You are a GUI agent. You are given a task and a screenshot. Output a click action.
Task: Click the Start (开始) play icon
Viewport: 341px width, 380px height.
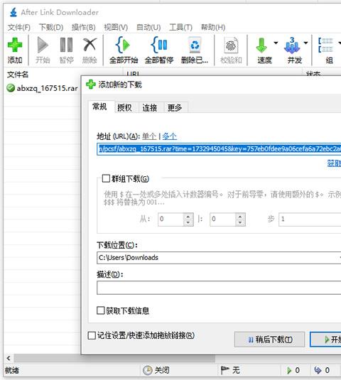(x=43, y=45)
